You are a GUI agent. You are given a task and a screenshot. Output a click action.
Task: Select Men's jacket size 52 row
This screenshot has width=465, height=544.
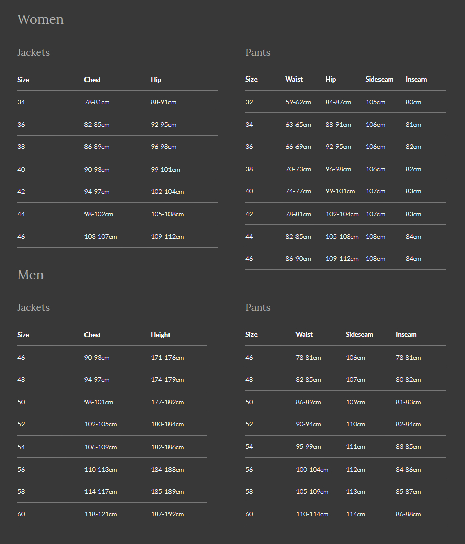[112, 424]
